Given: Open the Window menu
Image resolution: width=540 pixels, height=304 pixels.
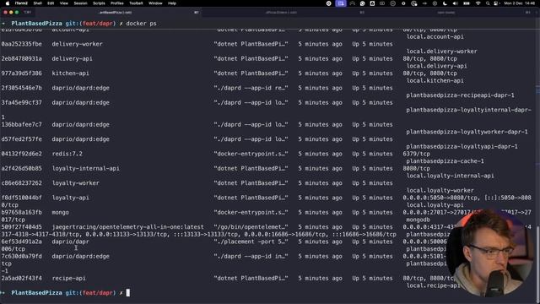Looking at the screenshot, I should tap(155, 3).
